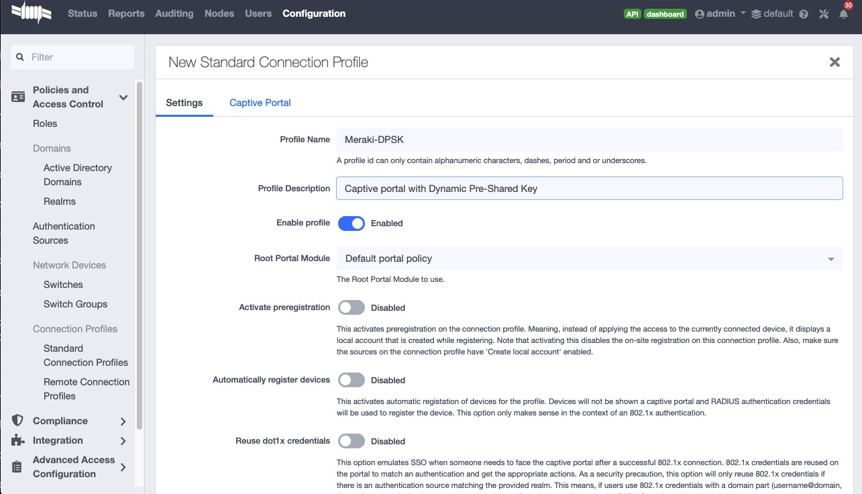Click the sidebar vertical scrollbar
The height and width of the screenshot is (494, 862).
140,255
